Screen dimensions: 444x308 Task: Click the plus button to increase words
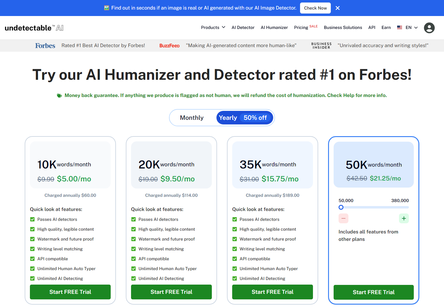[404, 218]
